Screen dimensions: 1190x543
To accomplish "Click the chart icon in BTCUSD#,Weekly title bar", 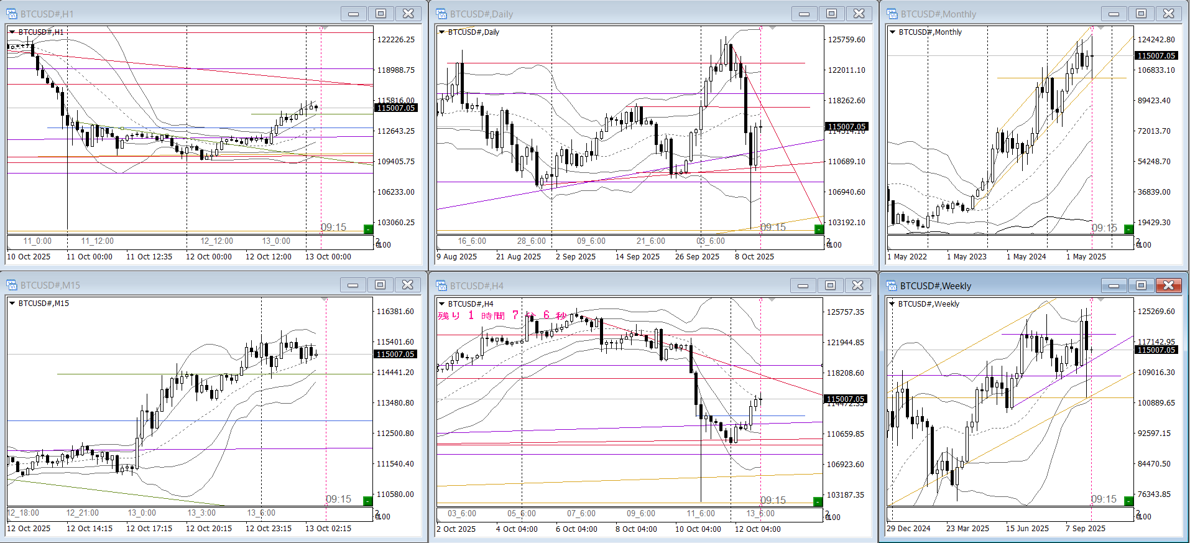I will click(892, 285).
